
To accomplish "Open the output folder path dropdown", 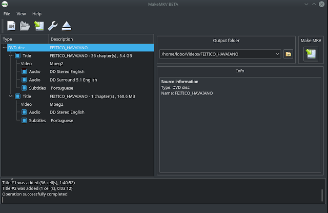I will [277, 54].
